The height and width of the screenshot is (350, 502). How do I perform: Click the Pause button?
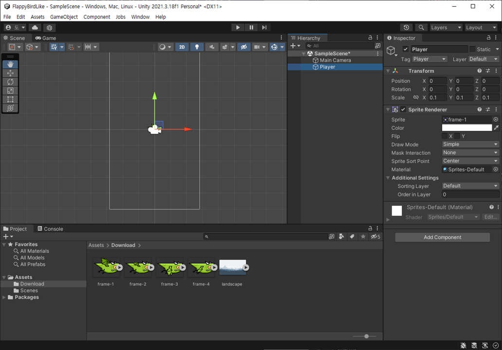pos(251,28)
